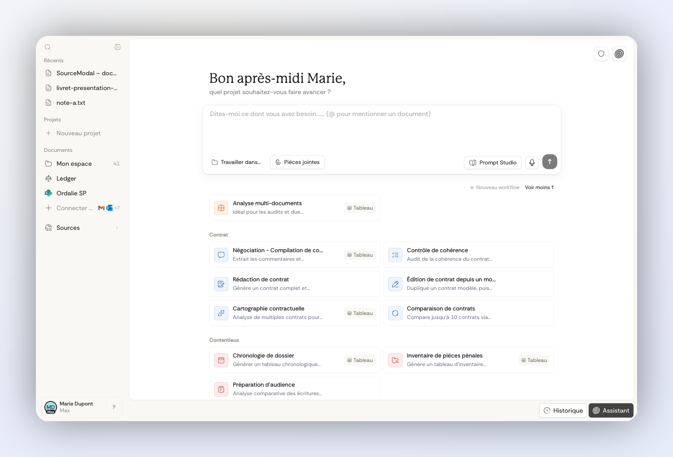Click the Sources globe icon
673x457 pixels.
[x=48, y=228]
